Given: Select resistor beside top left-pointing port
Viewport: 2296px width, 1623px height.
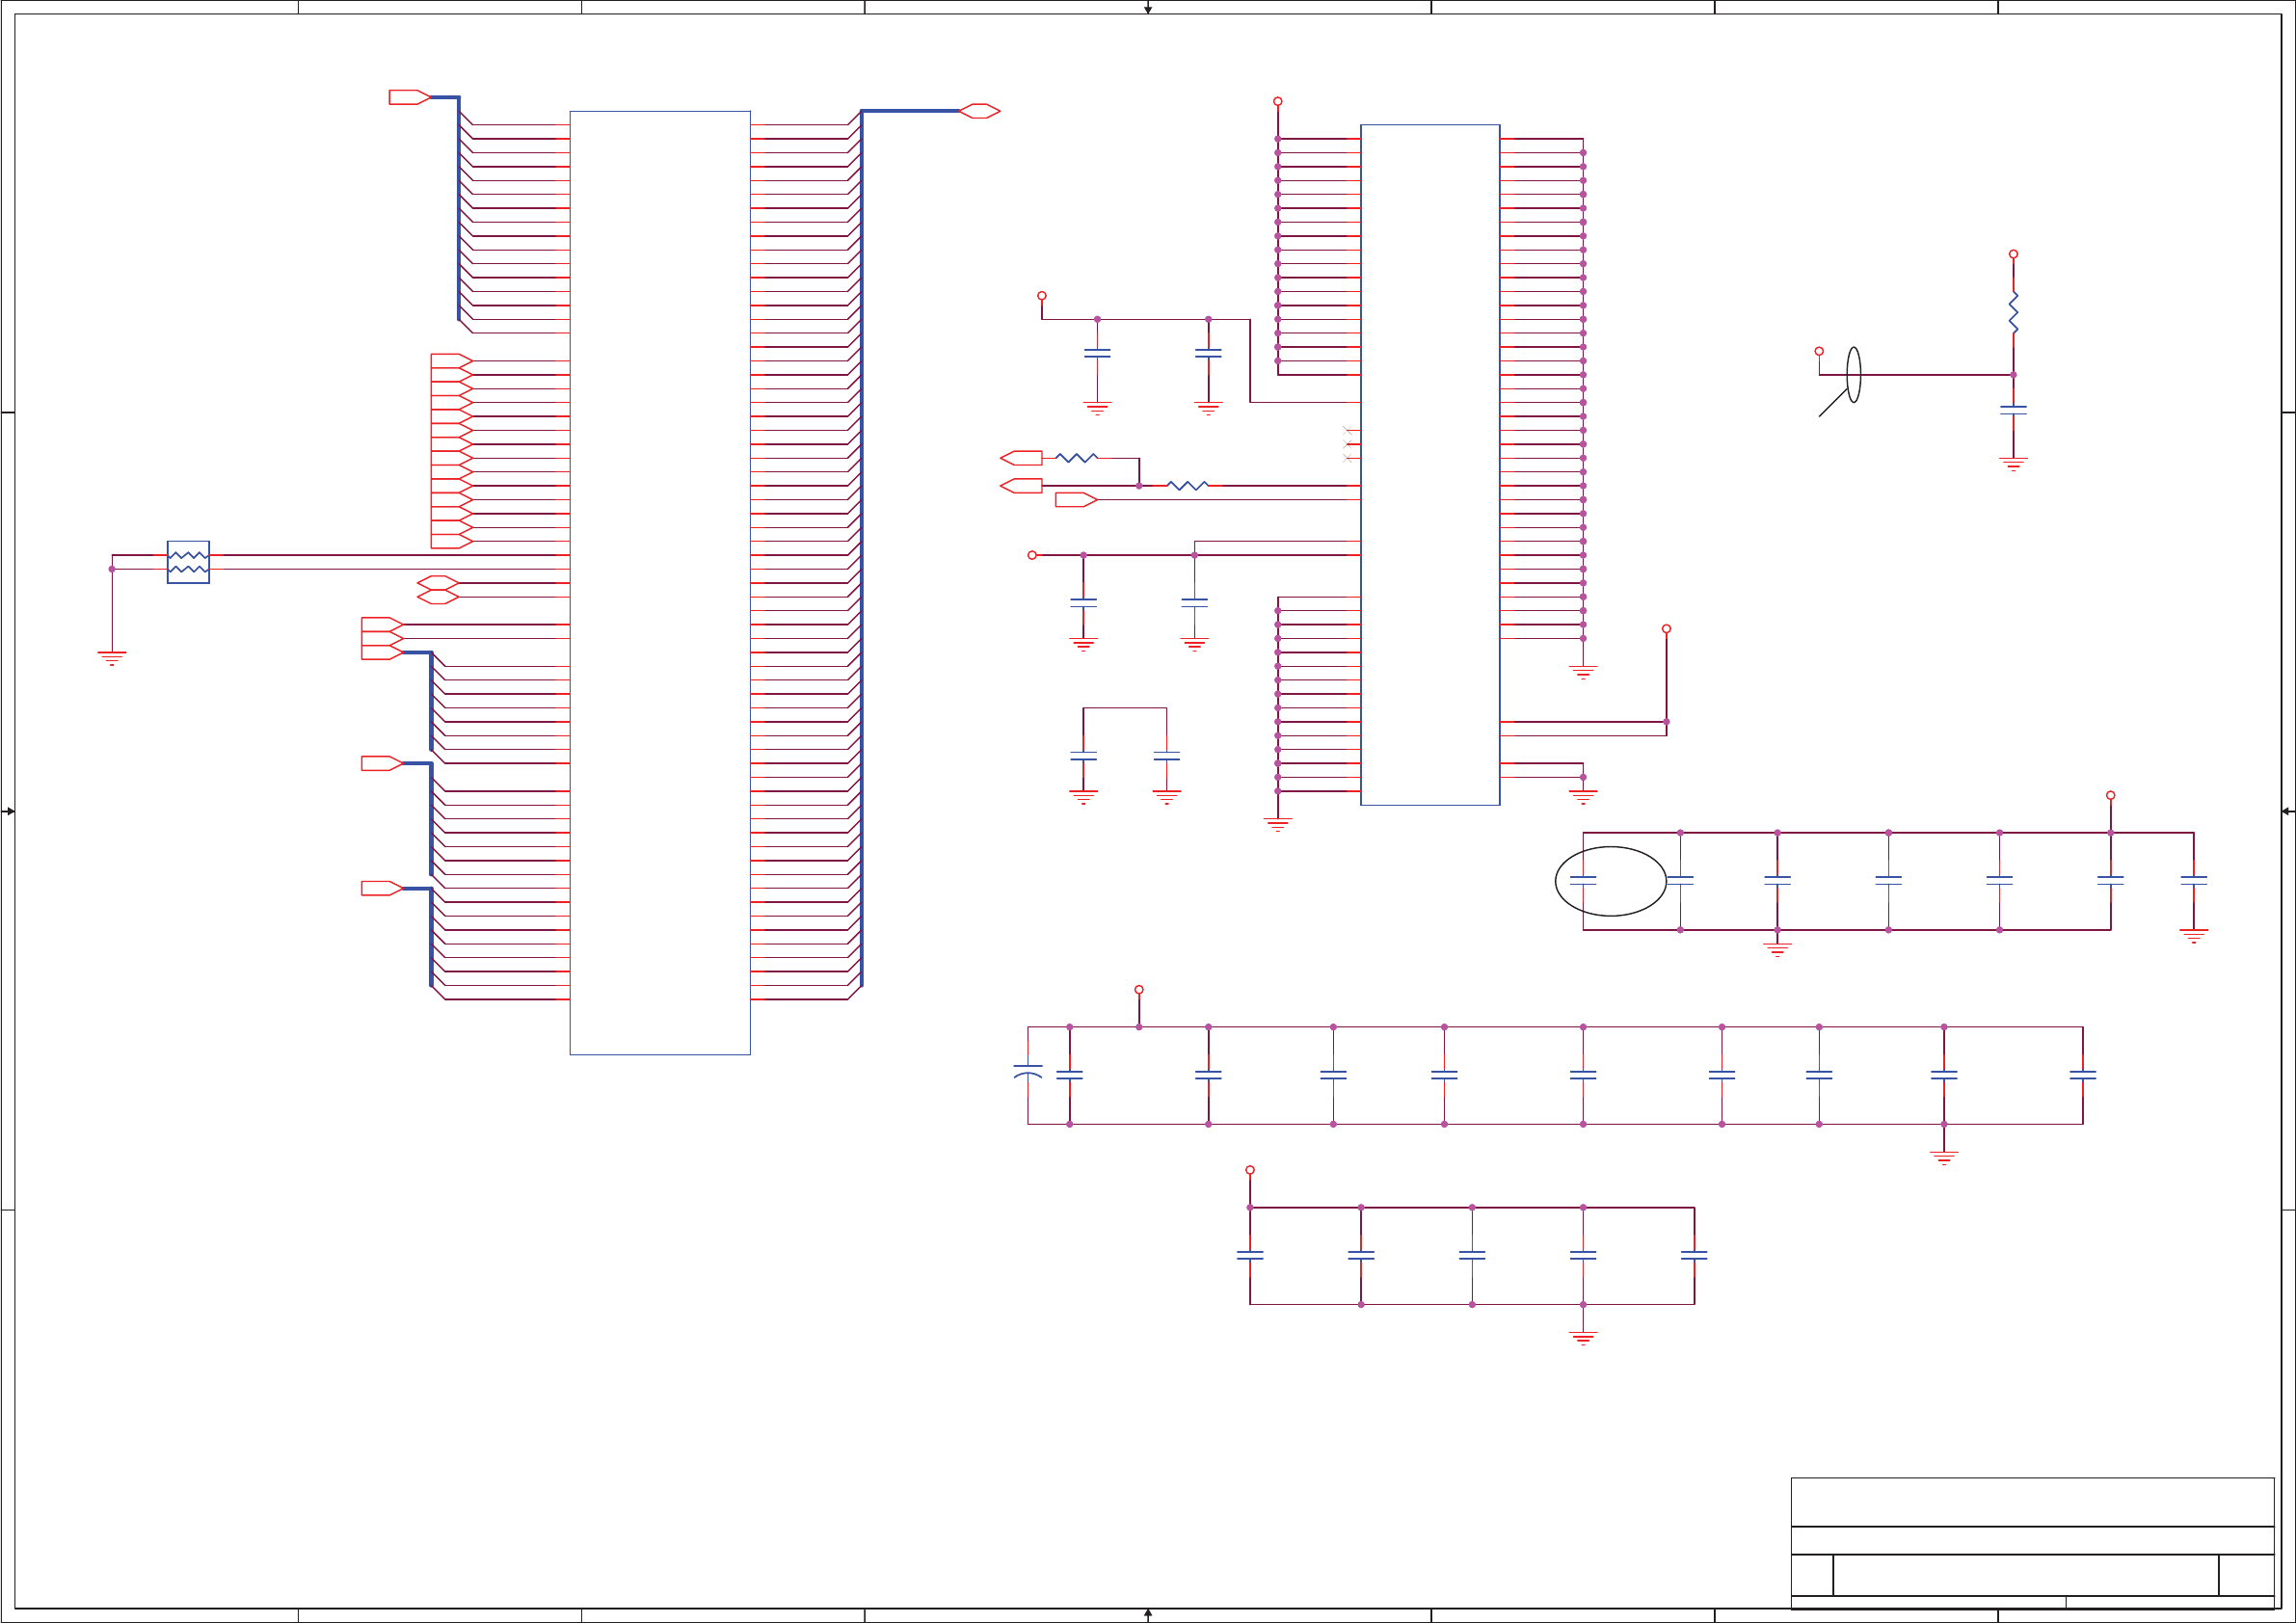Looking at the screenshot, I should [x=1076, y=458].
